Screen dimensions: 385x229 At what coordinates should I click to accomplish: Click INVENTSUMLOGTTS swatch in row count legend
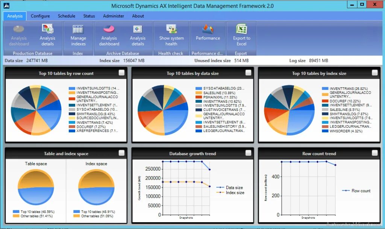[72, 88]
